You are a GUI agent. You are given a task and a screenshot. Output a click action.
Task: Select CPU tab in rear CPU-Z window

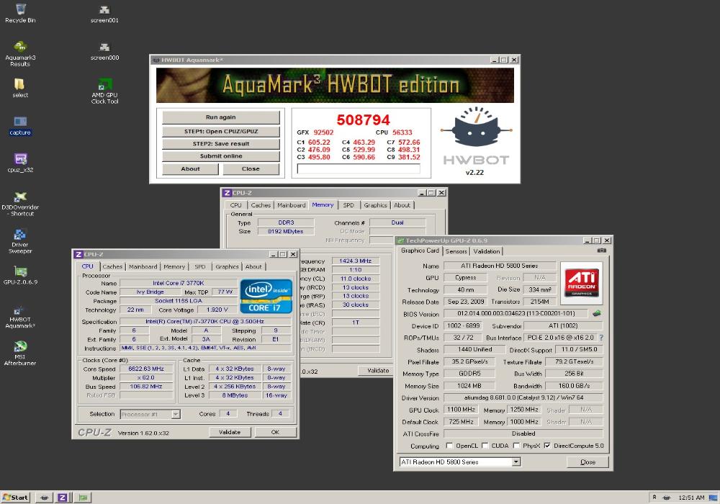click(x=236, y=205)
